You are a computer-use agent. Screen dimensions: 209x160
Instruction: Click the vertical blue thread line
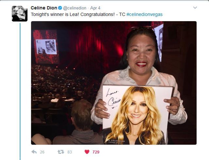click(20, 91)
